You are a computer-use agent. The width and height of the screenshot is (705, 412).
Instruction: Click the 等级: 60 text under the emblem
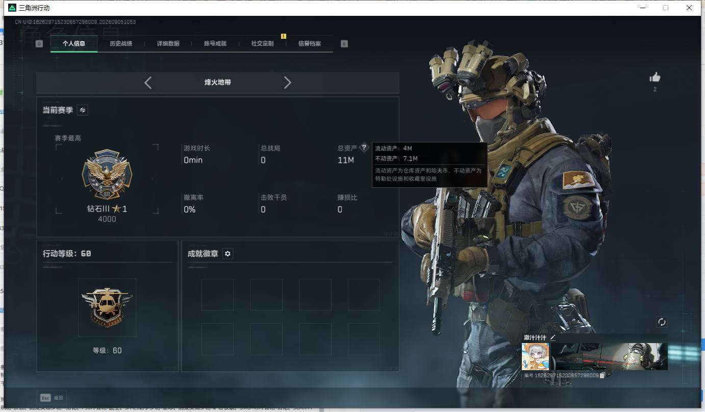(107, 351)
